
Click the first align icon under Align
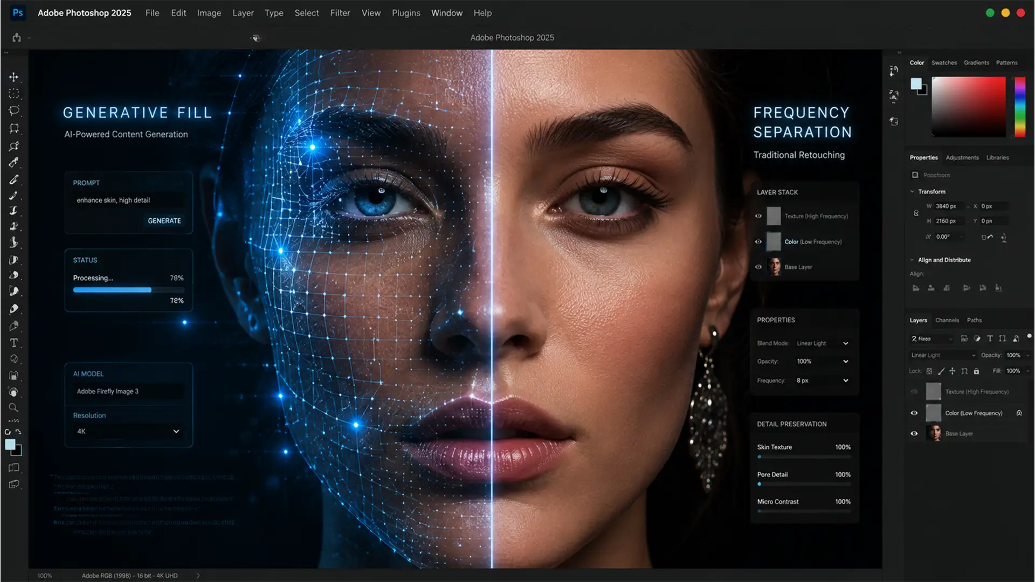pyautogui.click(x=916, y=288)
